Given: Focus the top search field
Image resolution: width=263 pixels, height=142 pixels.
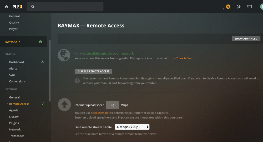Looking at the screenshot, I should [65, 7].
